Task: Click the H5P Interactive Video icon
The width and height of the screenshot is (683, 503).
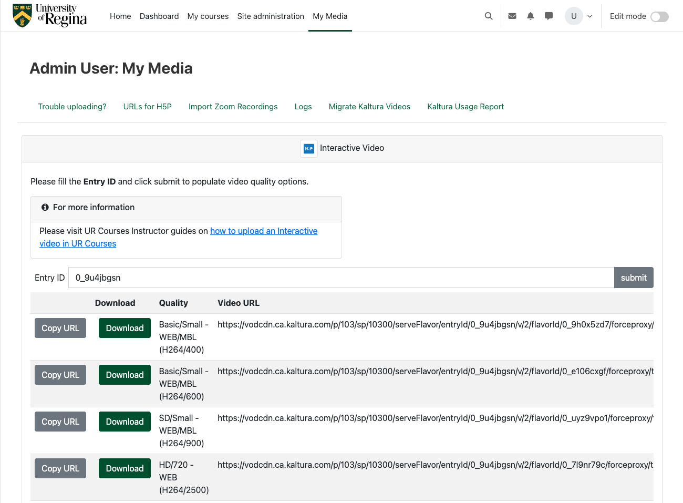Action: click(309, 149)
